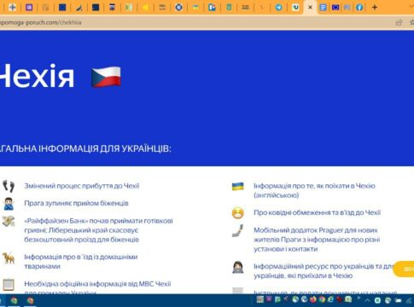Switch to the Facebook browser tab

[359, 8]
